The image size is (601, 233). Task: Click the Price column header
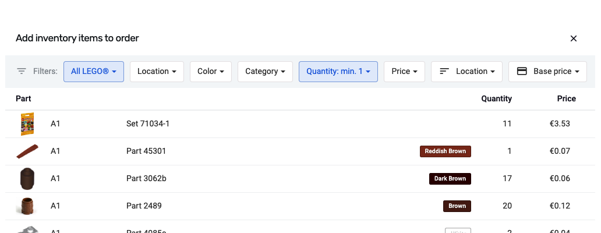click(x=566, y=98)
